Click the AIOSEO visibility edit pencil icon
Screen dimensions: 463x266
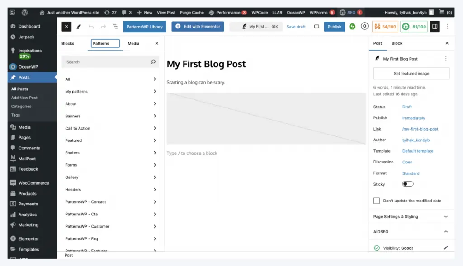[x=446, y=248]
